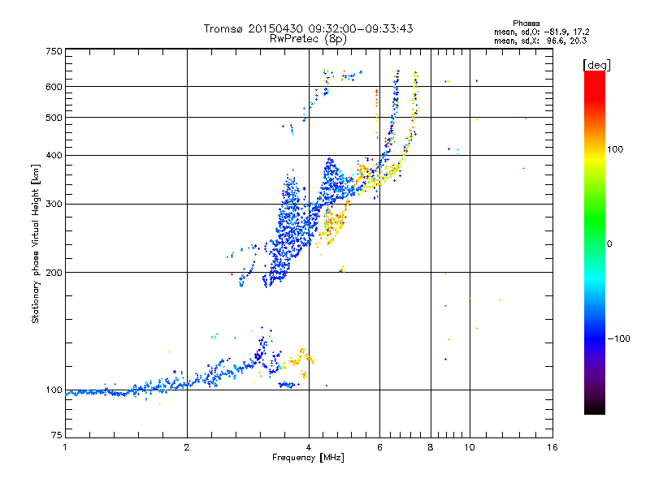Image resolution: width=650 pixels, height=487 pixels.
Task: Click the y-axis tick label '400'
Action: (54, 155)
